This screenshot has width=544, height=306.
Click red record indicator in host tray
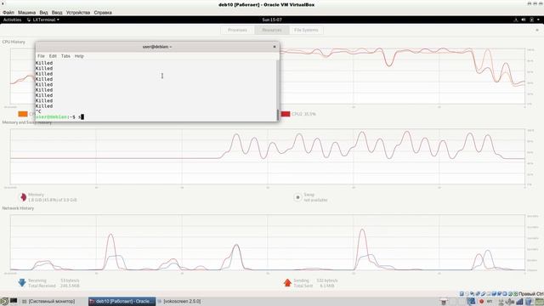tap(481, 302)
